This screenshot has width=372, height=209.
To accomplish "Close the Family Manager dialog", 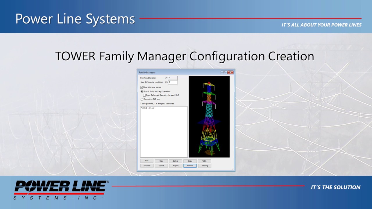I will pyautogui.click(x=230, y=72).
